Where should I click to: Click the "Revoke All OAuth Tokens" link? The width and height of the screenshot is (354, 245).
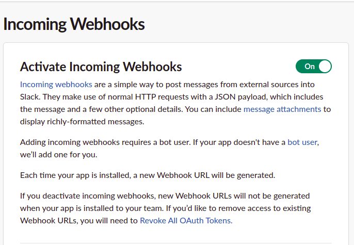click(186, 220)
